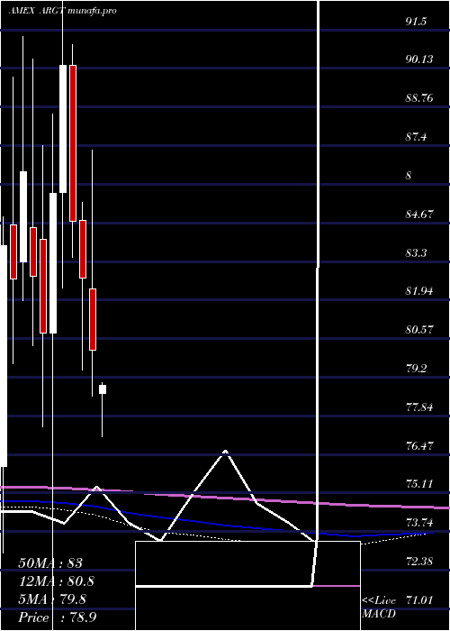Click the 79.2 price axis label

coord(416,368)
